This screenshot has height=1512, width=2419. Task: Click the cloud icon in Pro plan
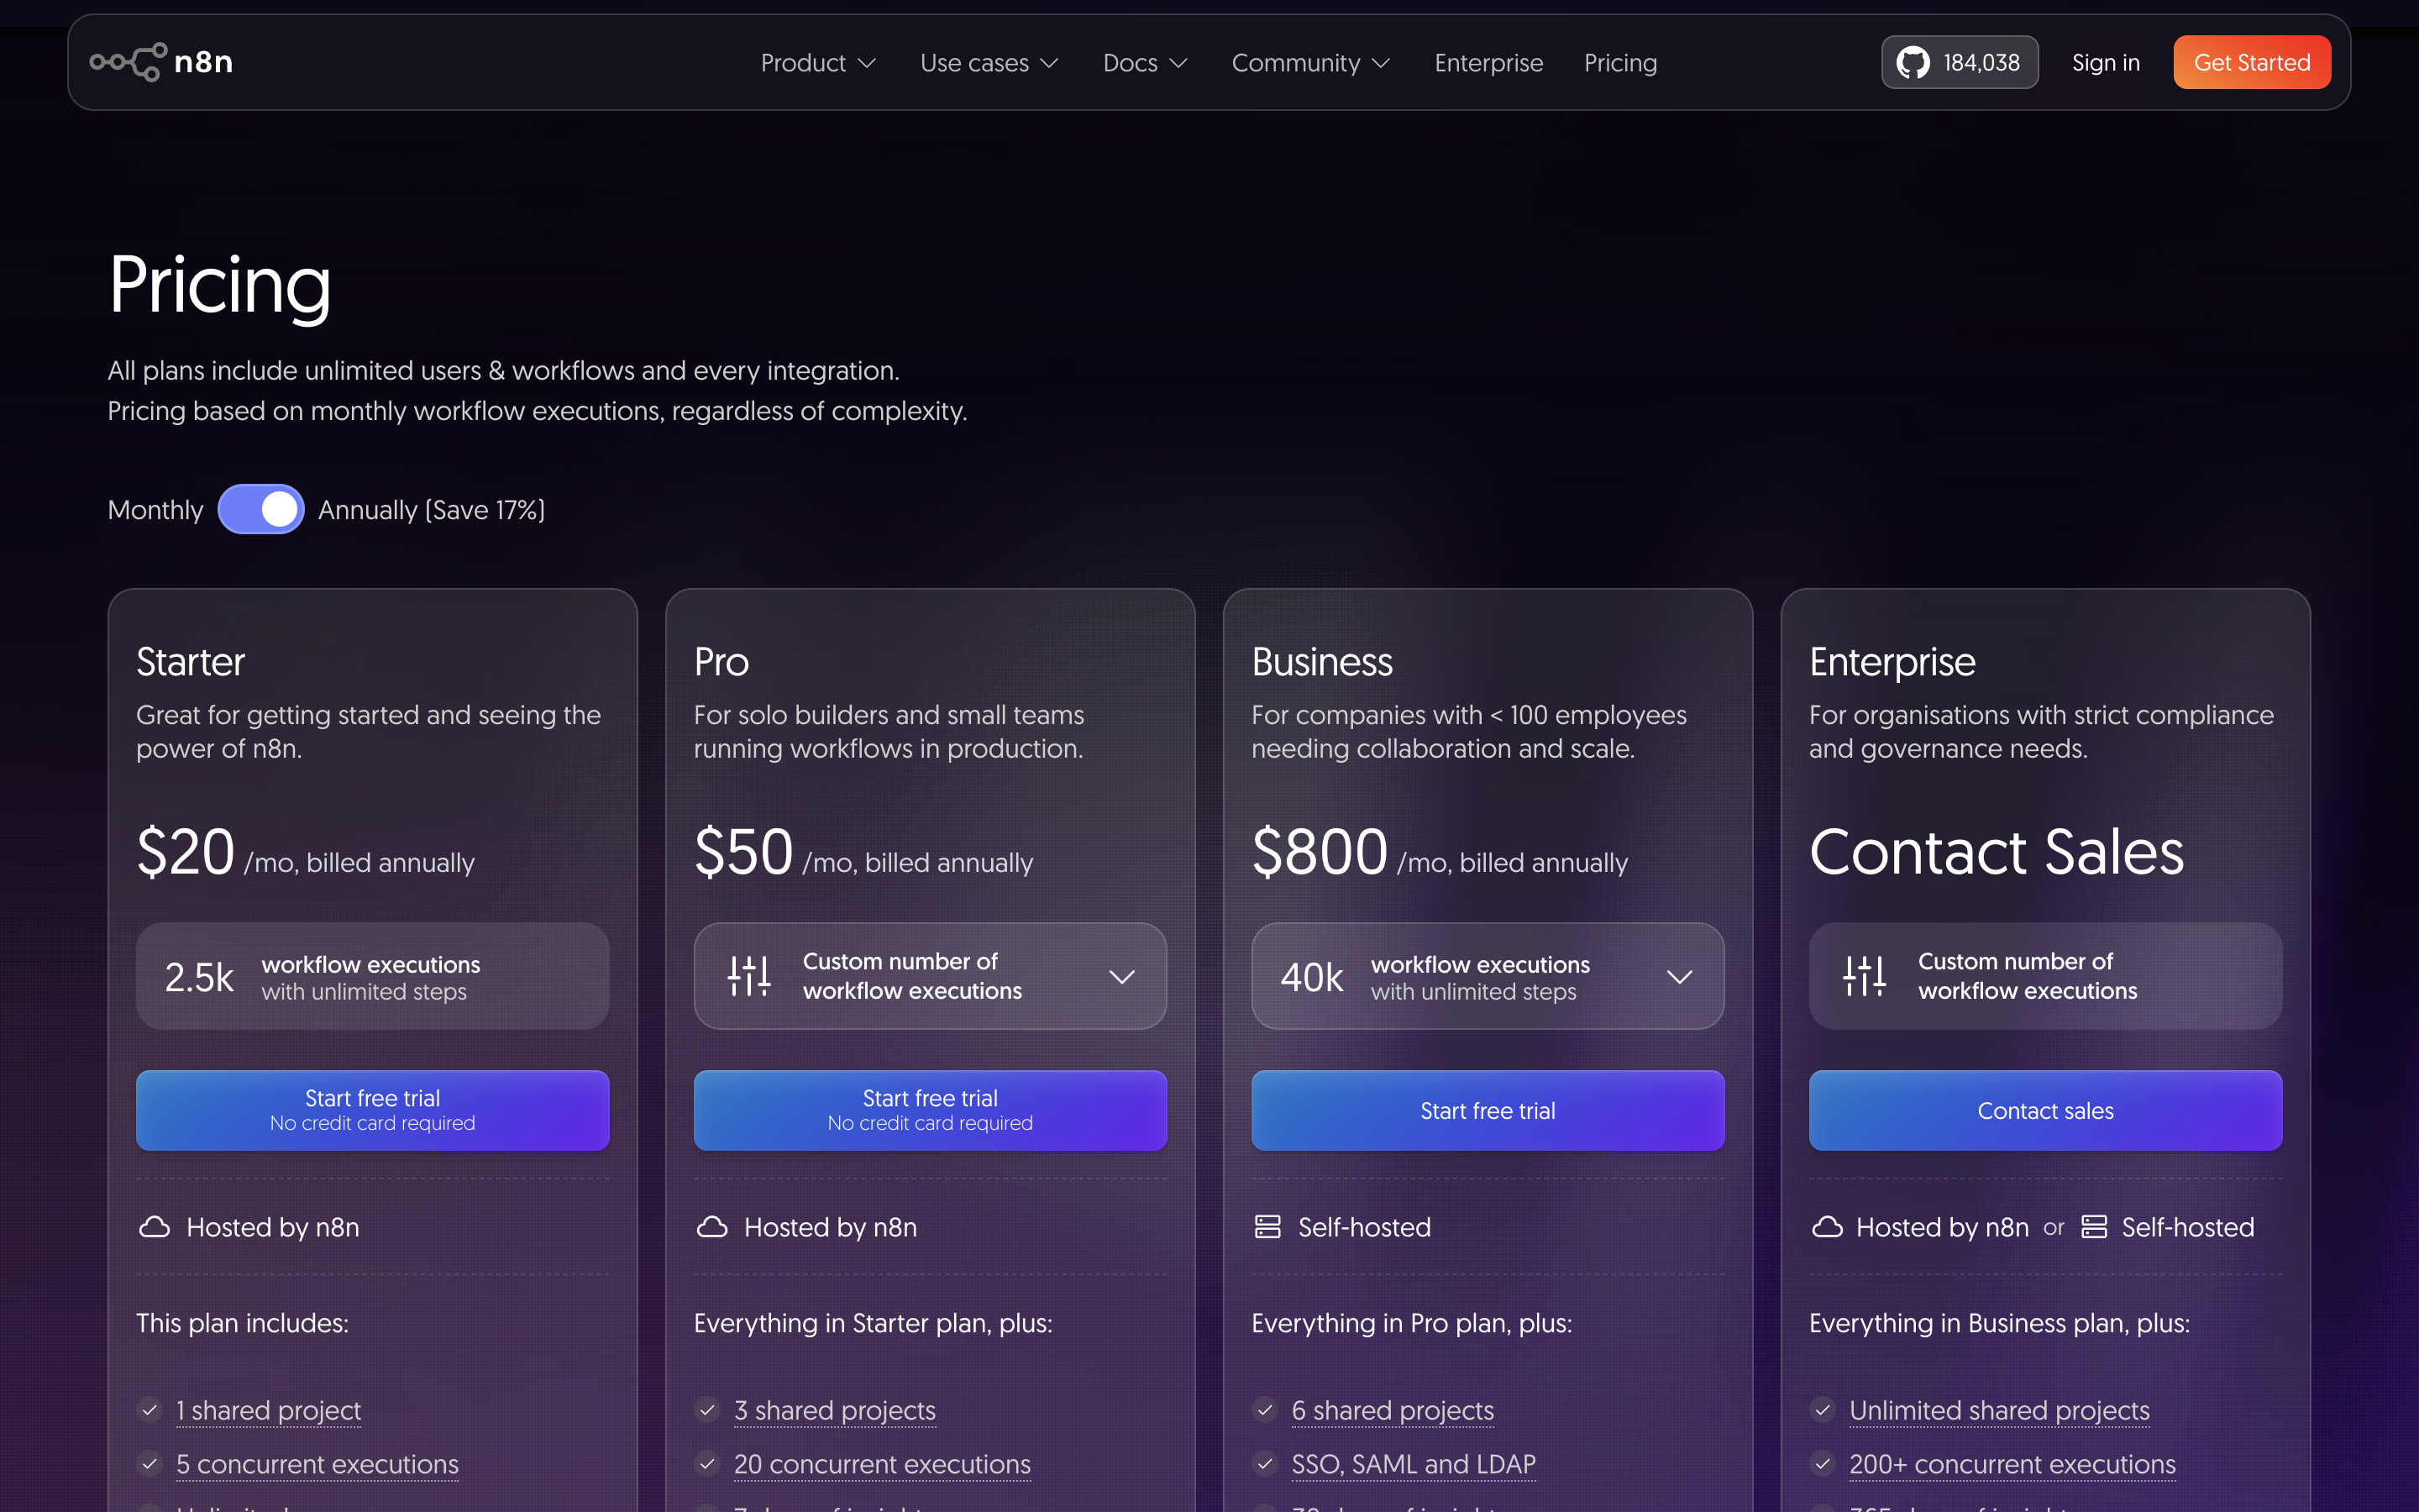tap(711, 1227)
